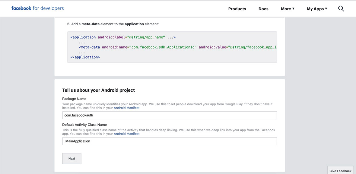This screenshot has height=174, width=356.
Task: Click the meta-data line in code block
Action: [178, 47]
